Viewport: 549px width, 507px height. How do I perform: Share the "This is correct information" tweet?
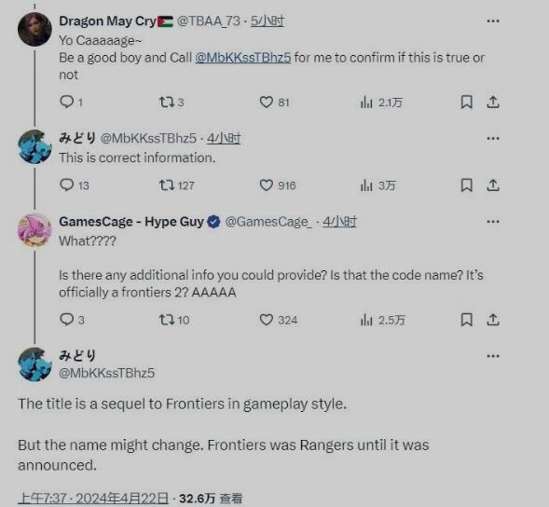[493, 185]
